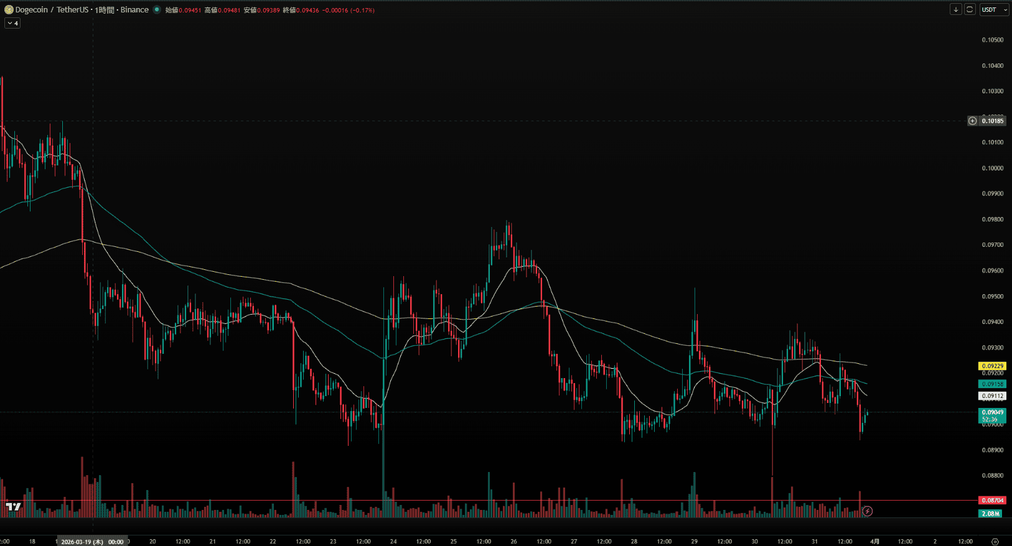Open chart settings via the hexagon gear icon

(995, 542)
